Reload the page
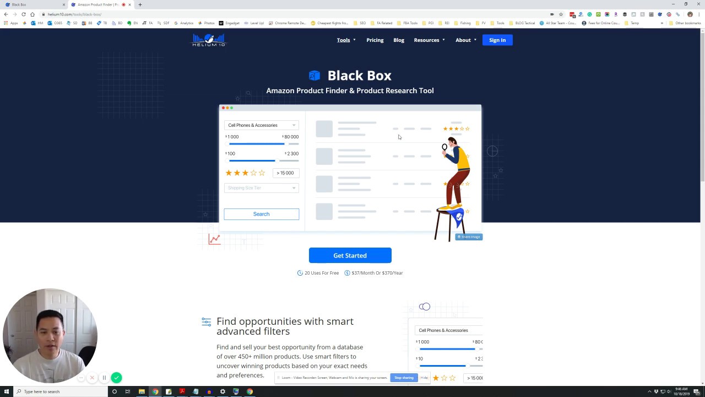This screenshot has width=705, height=397. tap(24, 14)
